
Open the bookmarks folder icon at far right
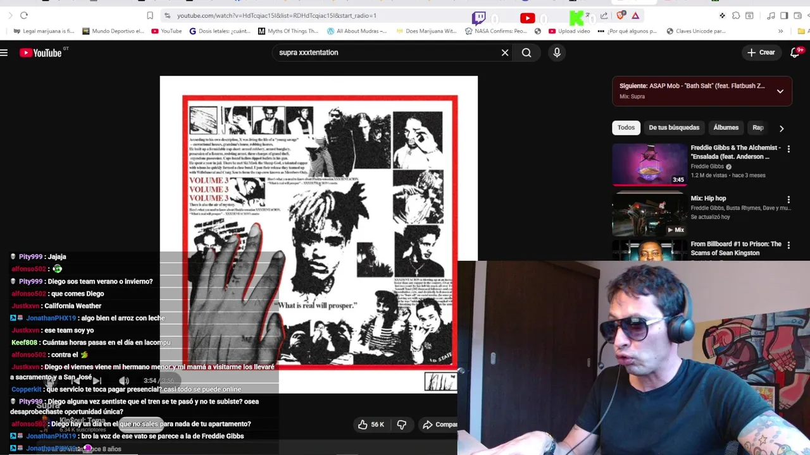click(x=802, y=31)
